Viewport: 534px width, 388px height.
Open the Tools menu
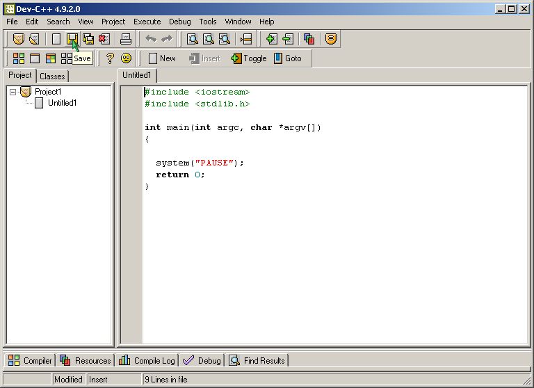pos(208,22)
